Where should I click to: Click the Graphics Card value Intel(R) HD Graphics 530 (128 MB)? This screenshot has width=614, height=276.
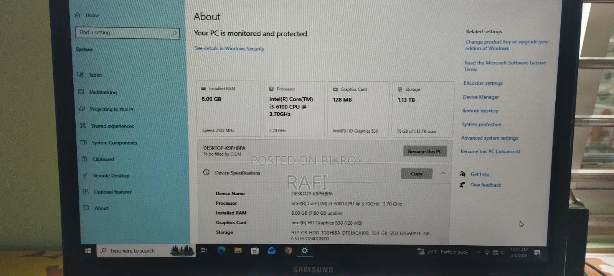[x=327, y=223]
